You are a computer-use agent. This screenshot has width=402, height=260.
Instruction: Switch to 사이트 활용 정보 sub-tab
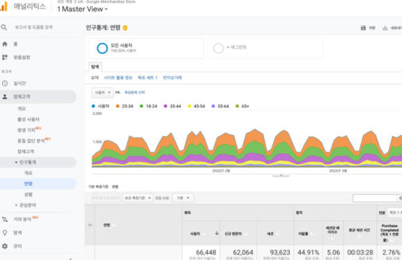coord(118,78)
